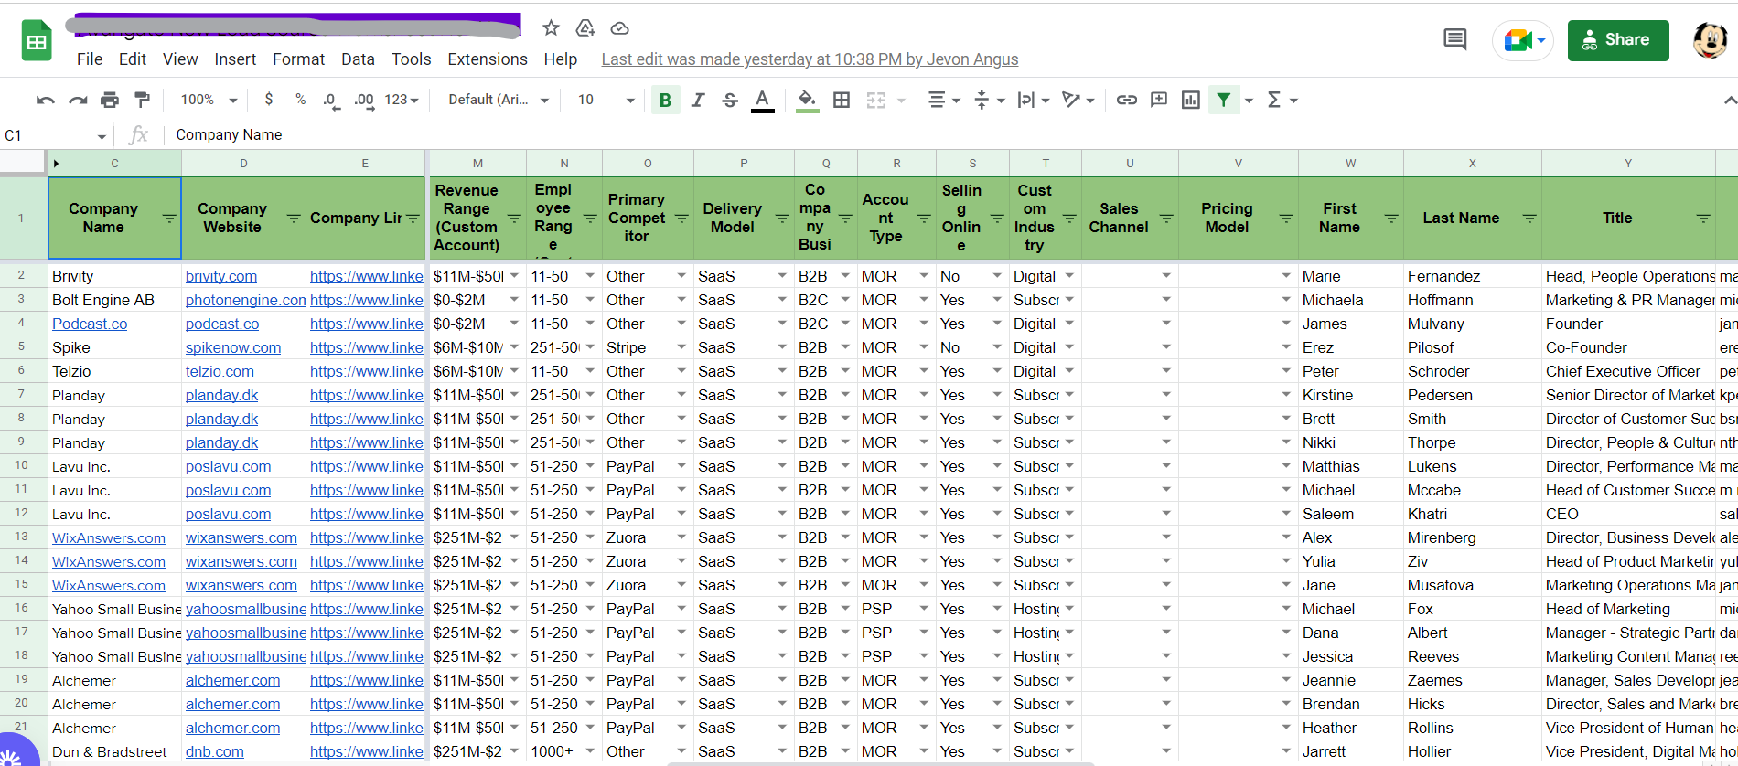Open the Default (Arial) font dropdown
This screenshot has width=1738, height=766.
click(498, 100)
